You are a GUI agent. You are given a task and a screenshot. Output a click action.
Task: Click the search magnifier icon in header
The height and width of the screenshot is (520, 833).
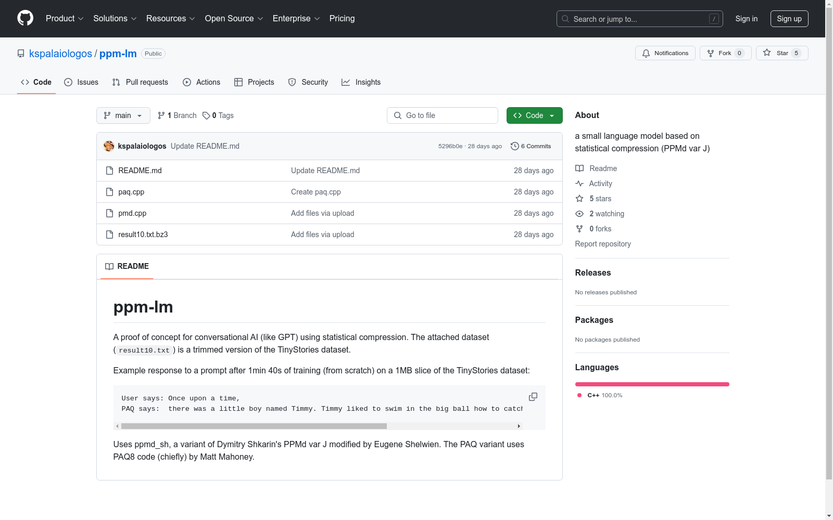pyautogui.click(x=565, y=19)
